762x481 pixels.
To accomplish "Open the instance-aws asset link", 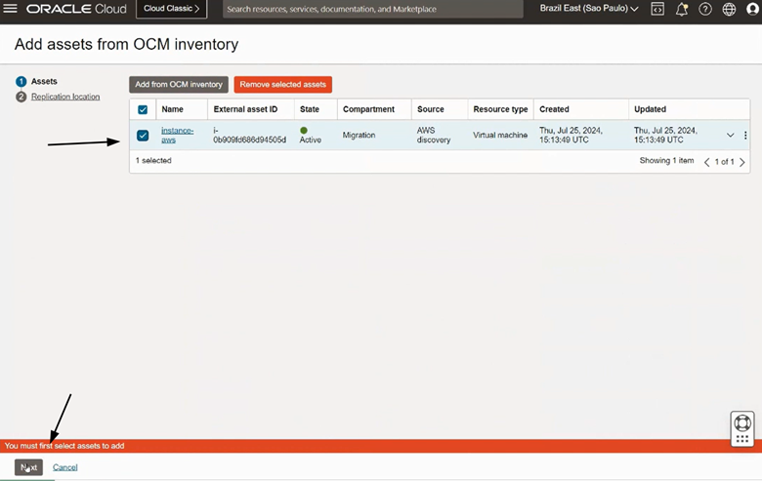I will tap(177, 135).
